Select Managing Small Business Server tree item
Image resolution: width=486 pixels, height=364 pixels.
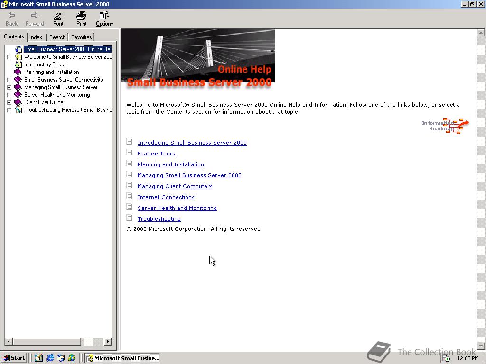click(61, 87)
